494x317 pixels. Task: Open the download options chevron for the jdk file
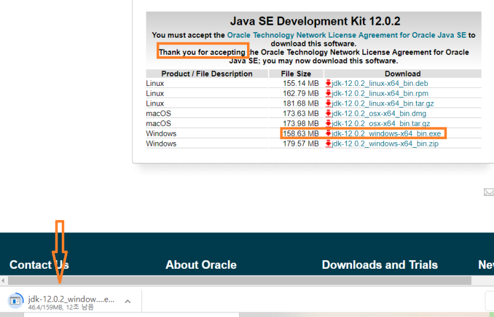(128, 301)
